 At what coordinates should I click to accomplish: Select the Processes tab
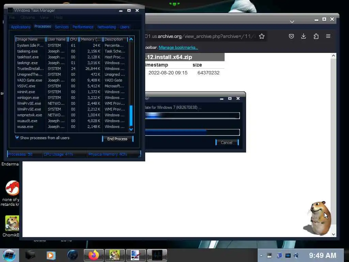43,26
